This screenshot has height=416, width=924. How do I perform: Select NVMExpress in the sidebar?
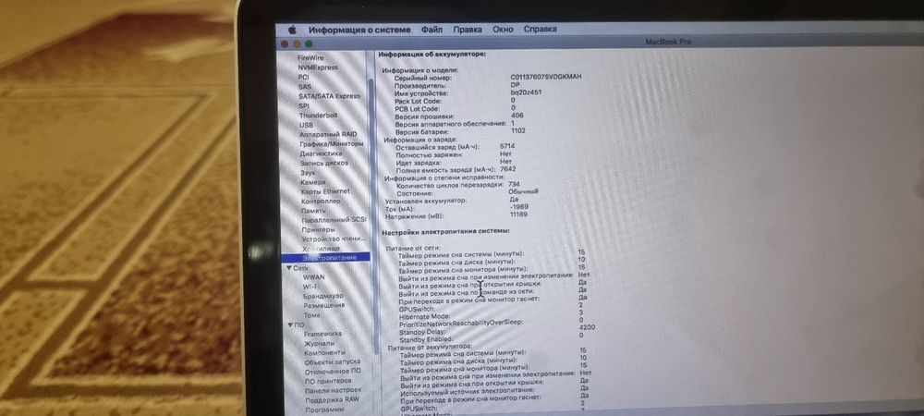pos(318,67)
